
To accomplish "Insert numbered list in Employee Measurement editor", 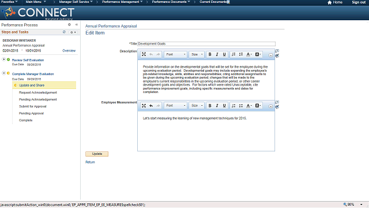I will 234,105.
